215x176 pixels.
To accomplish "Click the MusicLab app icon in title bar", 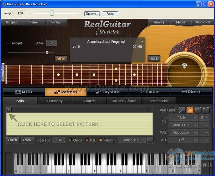I will pos(4,4).
